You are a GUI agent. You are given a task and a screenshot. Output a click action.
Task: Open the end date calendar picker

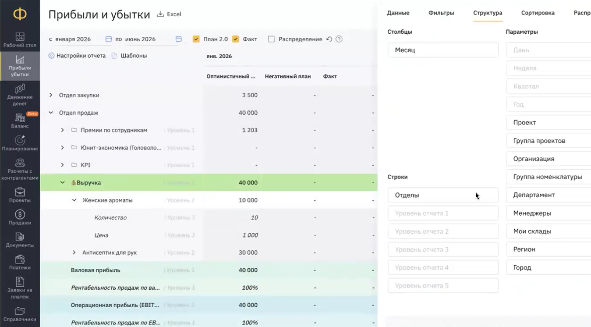coord(179,39)
